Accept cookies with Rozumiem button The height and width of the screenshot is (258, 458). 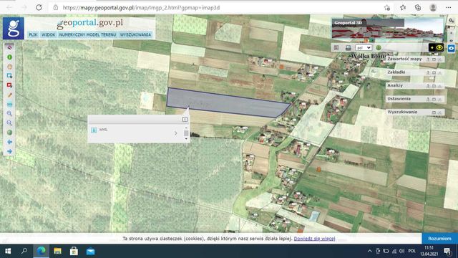(x=439, y=239)
